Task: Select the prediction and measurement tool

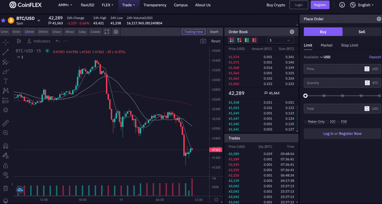Action: click(x=5, y=101)
